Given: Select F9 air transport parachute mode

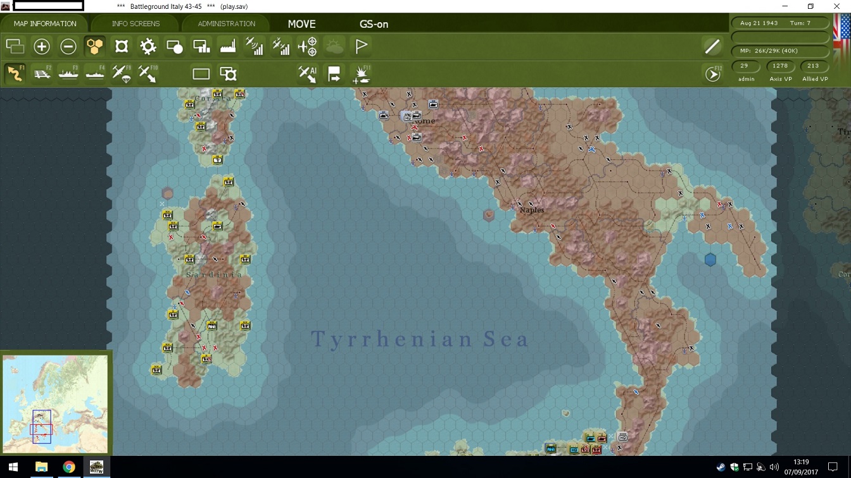Looking at the screenshot, I should click(x=122, y=74).
